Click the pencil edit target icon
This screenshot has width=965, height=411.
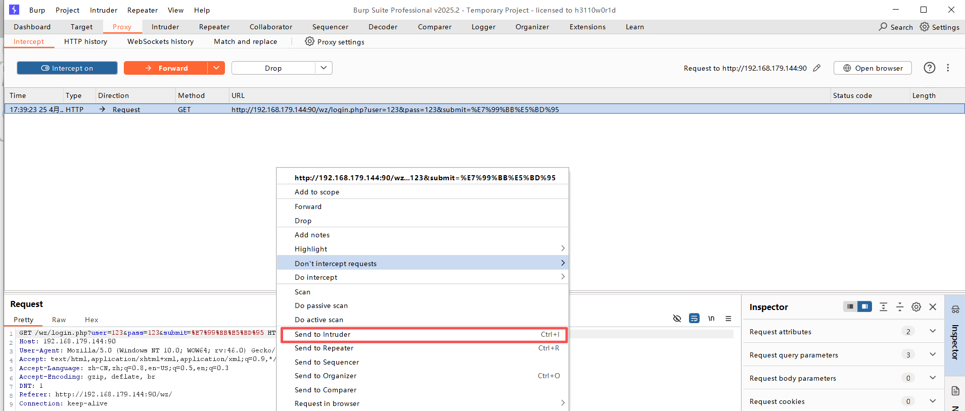pos(817,68)
